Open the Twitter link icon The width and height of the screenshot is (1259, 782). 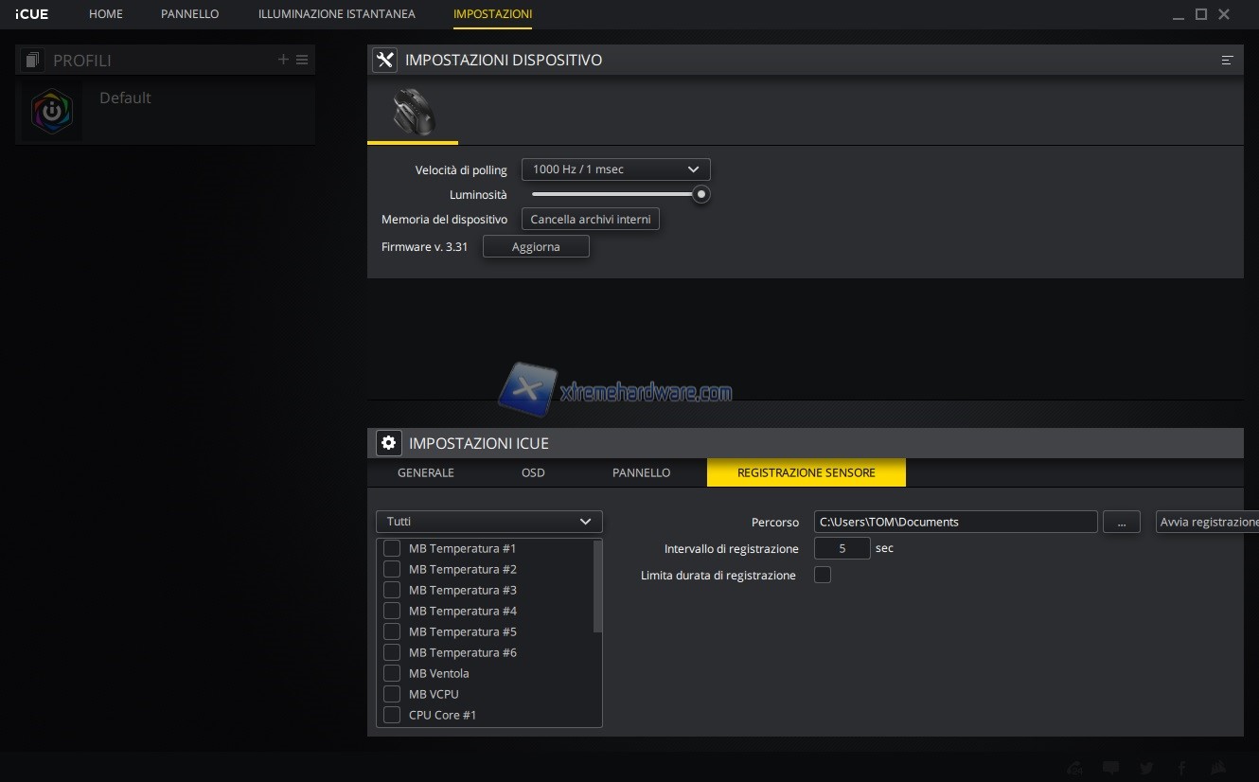point(1146,768)
